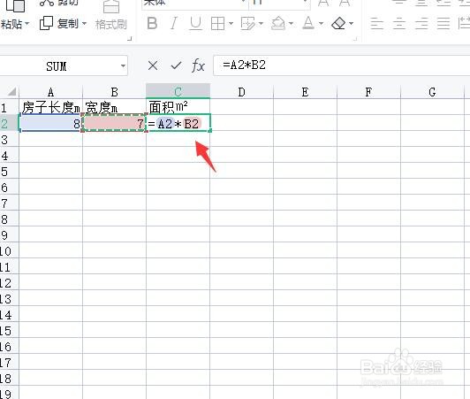Select column B header

coord(114,92)
